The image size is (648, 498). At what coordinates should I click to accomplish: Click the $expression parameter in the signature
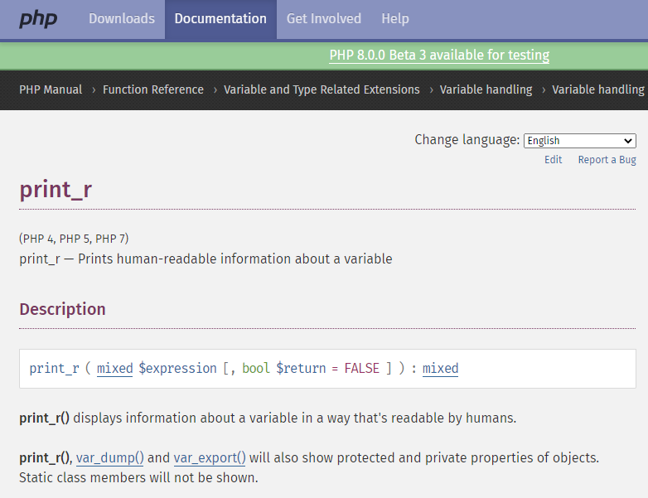[x=177, y=368]
